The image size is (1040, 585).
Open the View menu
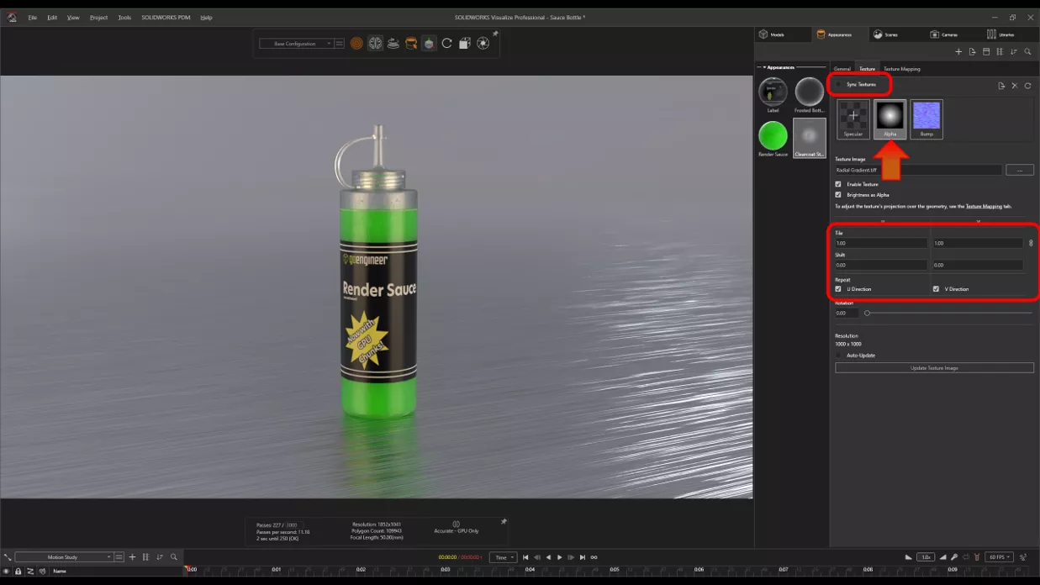[x=73, y=18]
